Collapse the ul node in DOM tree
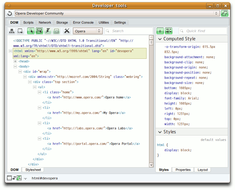The width and height of the screenshot is (235, 190). [35, 87]
